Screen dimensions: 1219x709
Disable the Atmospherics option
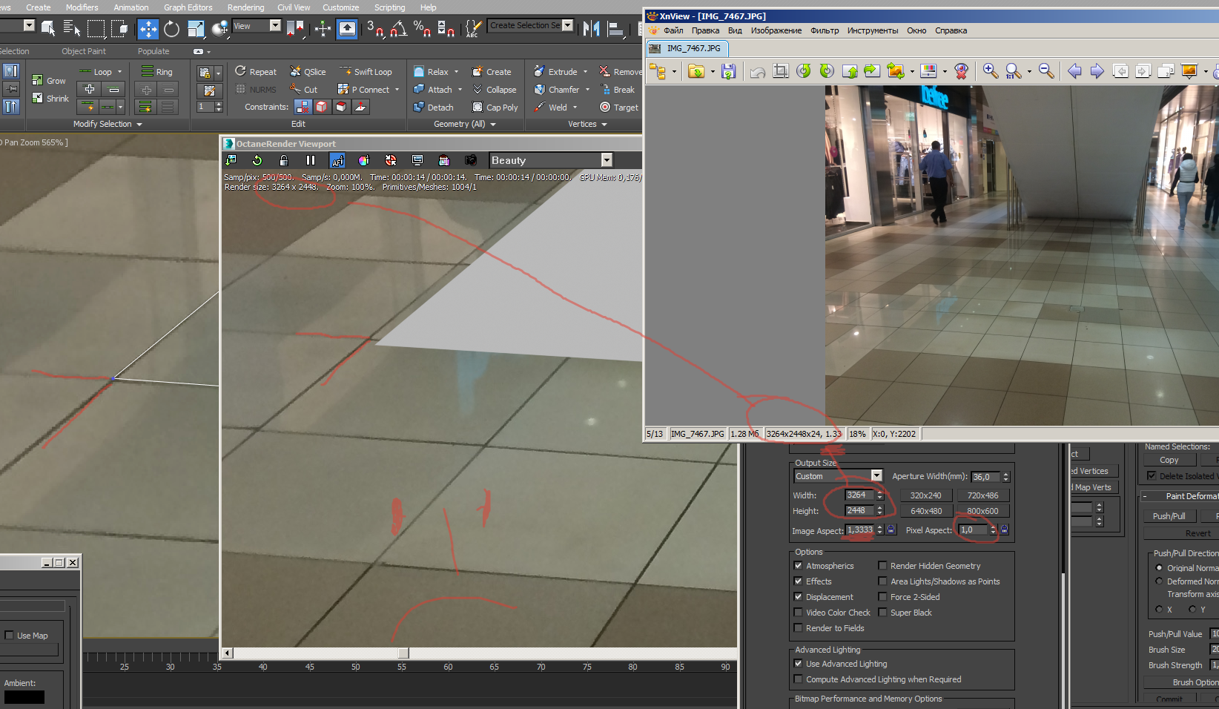[x=799, y=566]
